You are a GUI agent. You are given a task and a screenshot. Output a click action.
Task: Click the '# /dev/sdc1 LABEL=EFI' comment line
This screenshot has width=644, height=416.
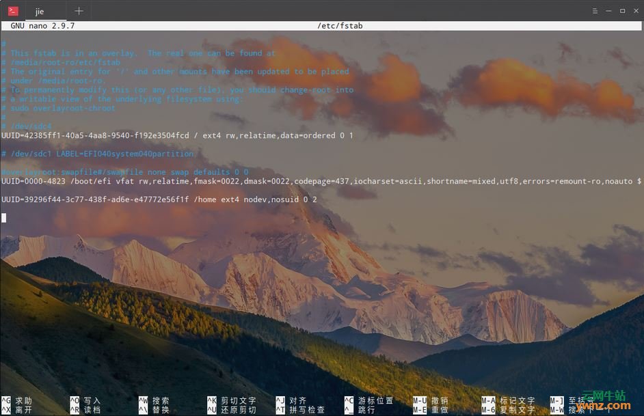[97, 154]
